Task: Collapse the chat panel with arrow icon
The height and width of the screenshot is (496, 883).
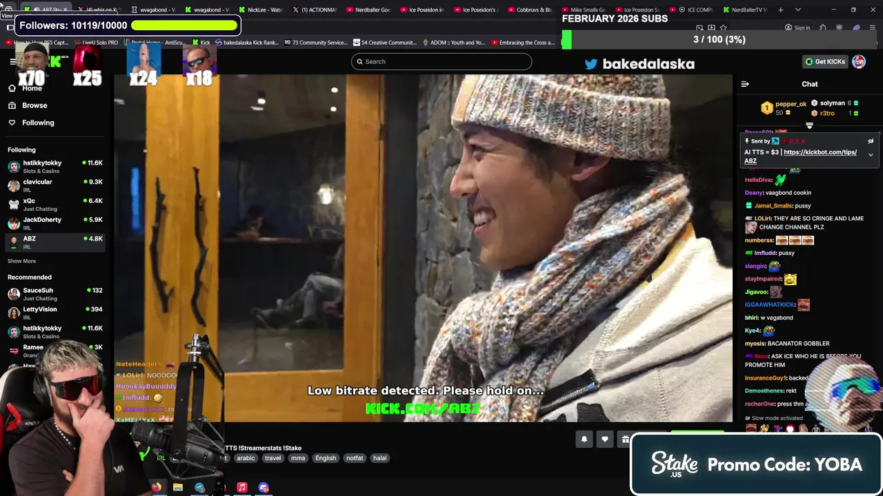Action: (x=745, y=84)
